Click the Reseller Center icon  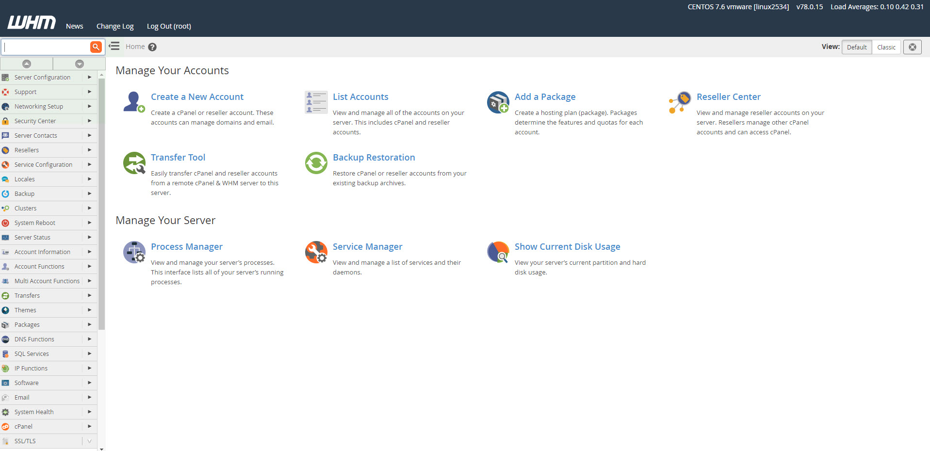(680, 102)
